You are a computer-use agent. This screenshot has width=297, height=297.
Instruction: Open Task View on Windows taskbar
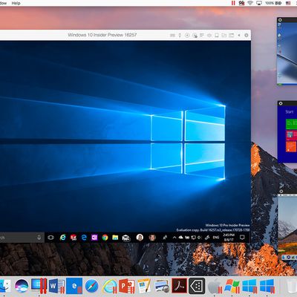point(50,238)
